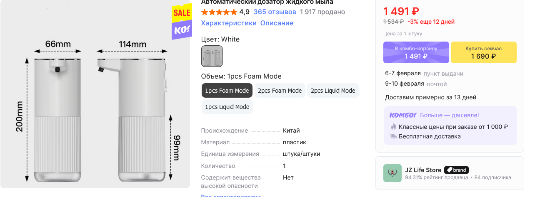Viewport: 535px width, 197px height.
Task: Click the black brand badge
Action: tap(456, 170)
